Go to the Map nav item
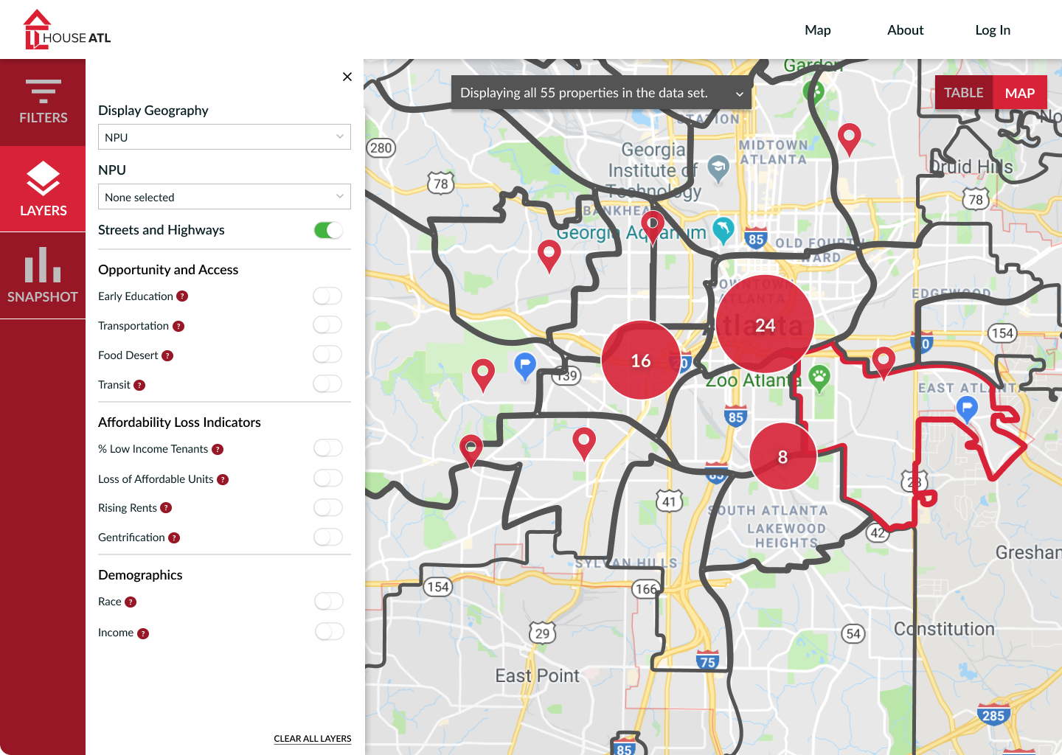The height and width of the screenshot is (755, 1062). click(817, 30)
